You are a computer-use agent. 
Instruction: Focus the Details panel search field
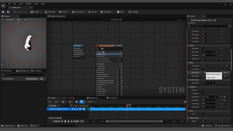coord(208,26)
